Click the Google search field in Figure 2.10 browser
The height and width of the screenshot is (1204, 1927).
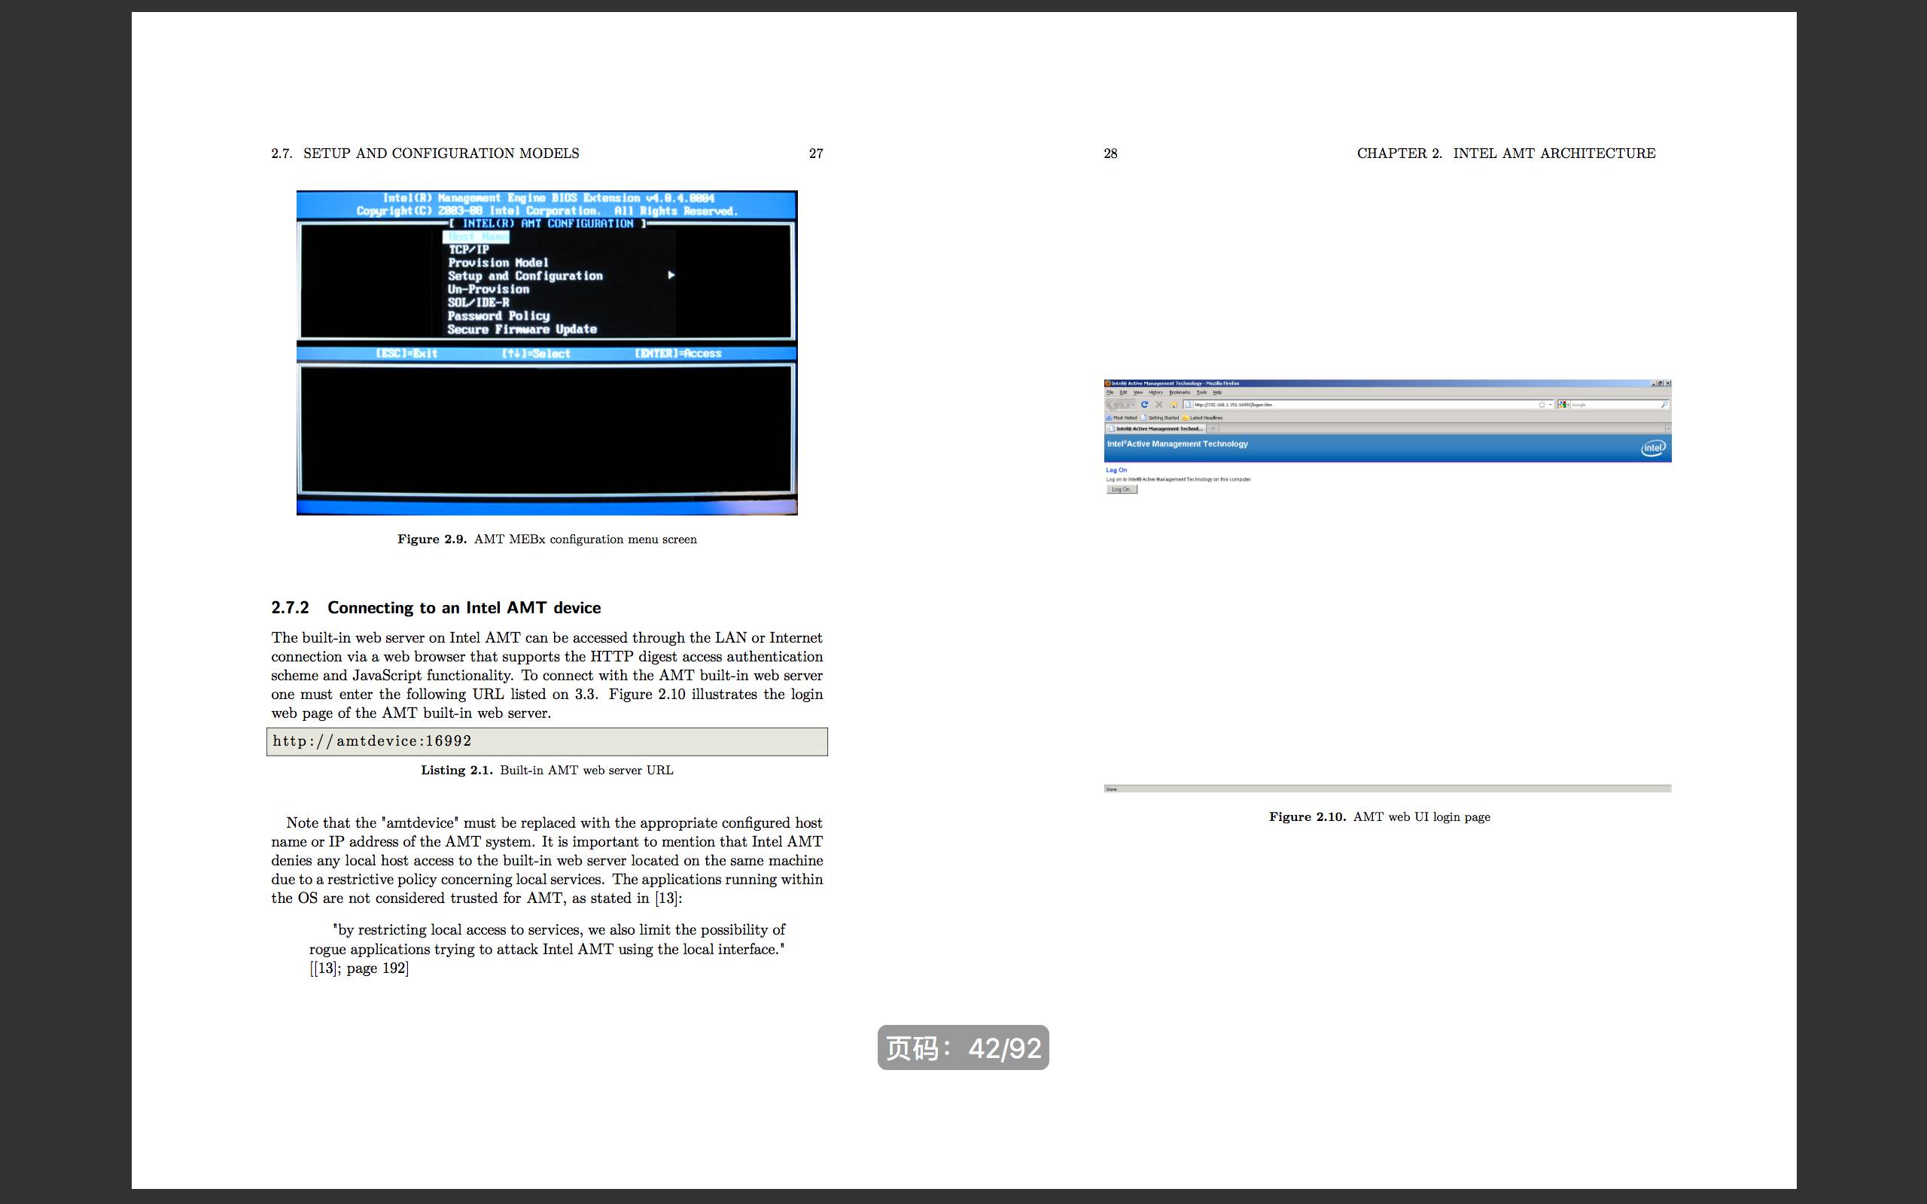pos(1613,406)
